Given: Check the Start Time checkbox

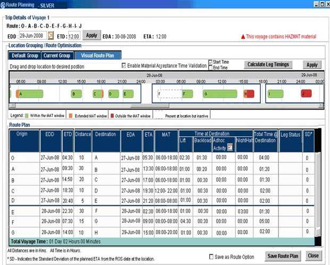Looking at the screenshot, I should click(x=210, y=62).
